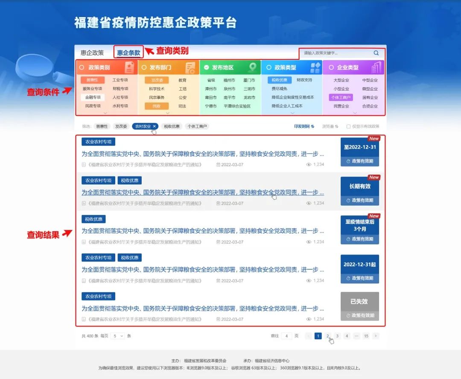Click the 政策类型 squares icon
The image size is (461, 379).
315,68
